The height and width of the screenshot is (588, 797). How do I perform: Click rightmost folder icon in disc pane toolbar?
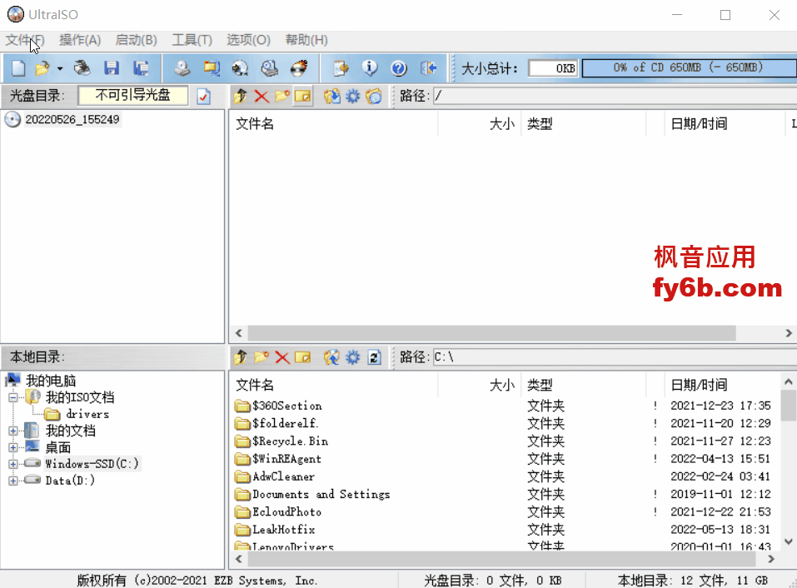(374, 96)
